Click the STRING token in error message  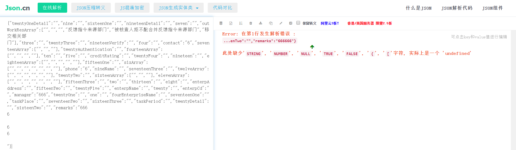tap(254, 54)
